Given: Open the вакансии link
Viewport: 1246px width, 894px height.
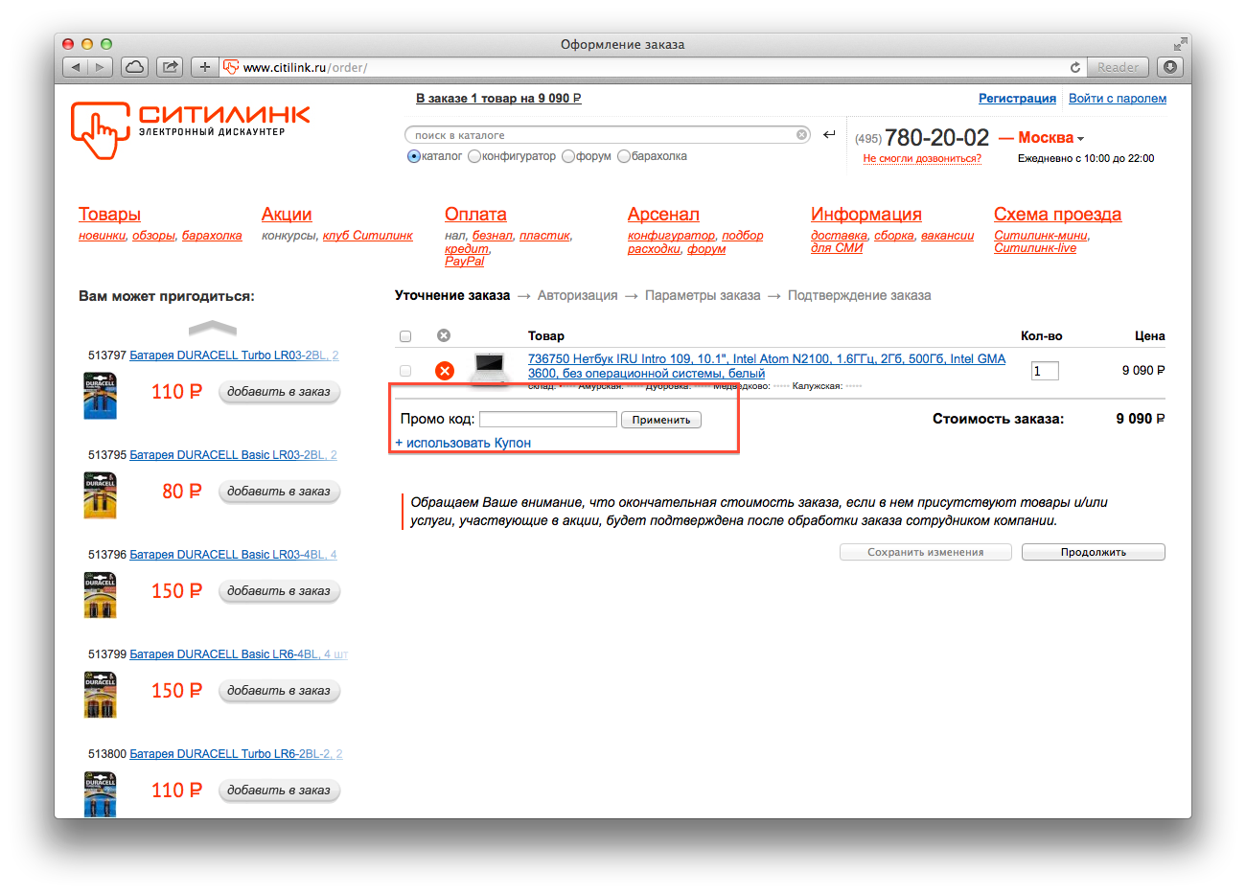Looking at the screenshot, I should tap(947, 236).
